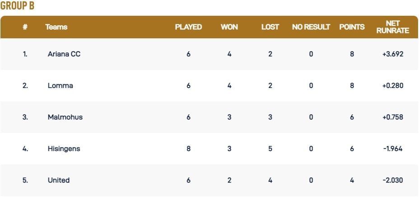
Task: Click the Net Runrate column header
Action: pos(392,27)
